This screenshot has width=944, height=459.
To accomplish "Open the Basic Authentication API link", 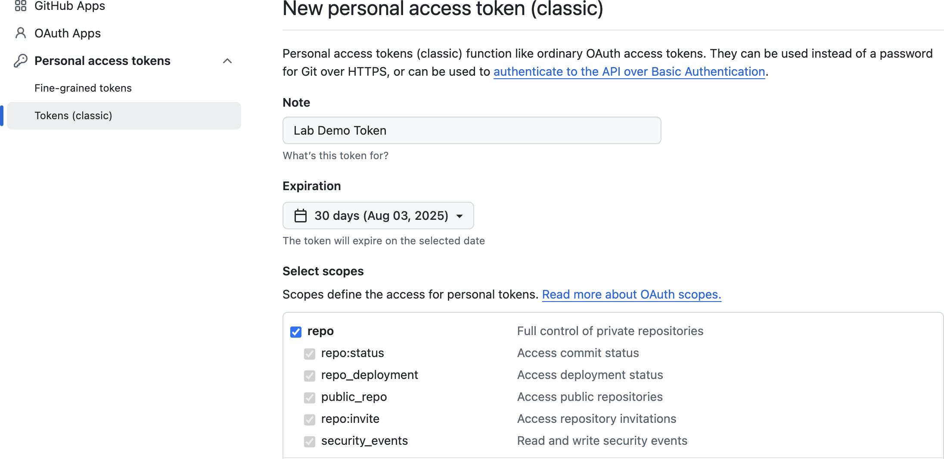I will coord(629,71).
